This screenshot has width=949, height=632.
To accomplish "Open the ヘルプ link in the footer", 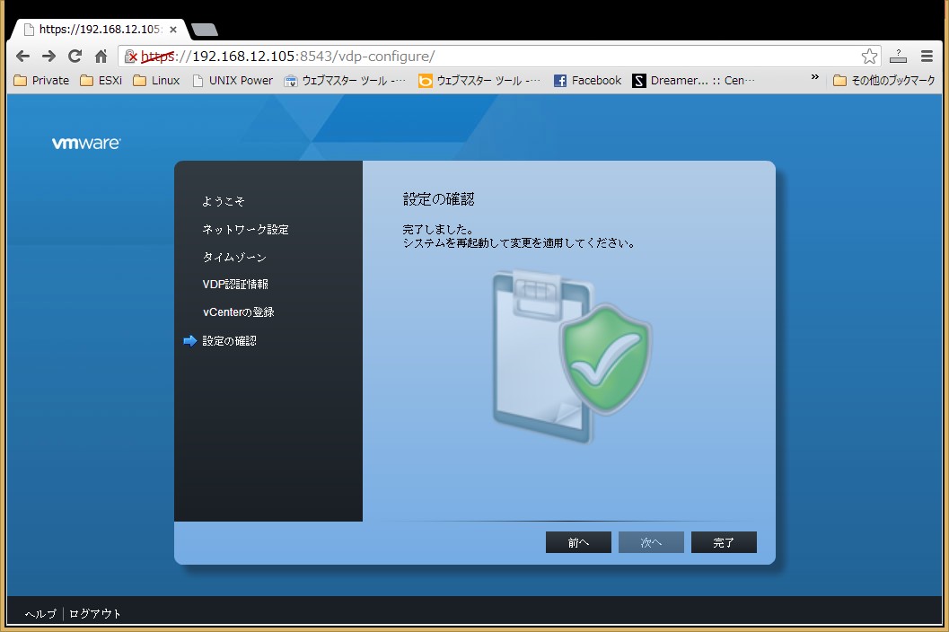I will pos(40,614).
